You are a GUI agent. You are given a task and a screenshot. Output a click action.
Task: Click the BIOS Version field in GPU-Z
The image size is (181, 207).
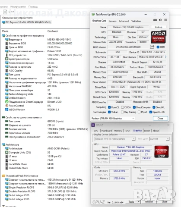point(128,47)
